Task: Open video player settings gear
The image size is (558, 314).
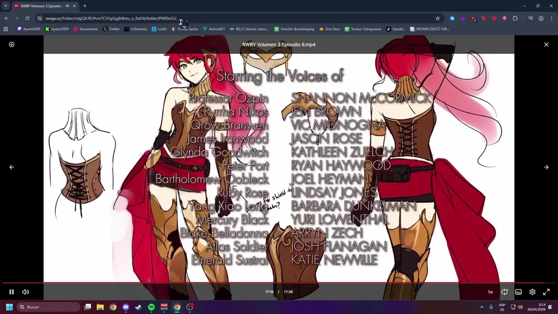Action: (532, 292)
